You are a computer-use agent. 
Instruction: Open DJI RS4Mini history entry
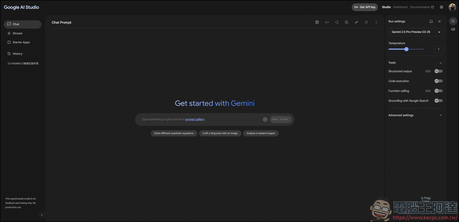(x=23, y=63)
